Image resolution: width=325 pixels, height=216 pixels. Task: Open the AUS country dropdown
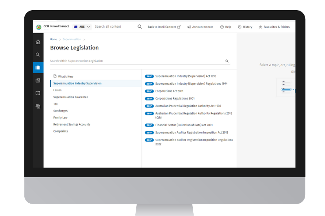click(x=82, y=27)
